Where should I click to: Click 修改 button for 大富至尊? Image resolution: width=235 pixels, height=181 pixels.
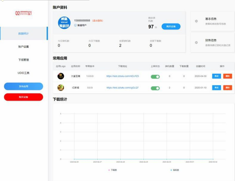click(216, 76)
